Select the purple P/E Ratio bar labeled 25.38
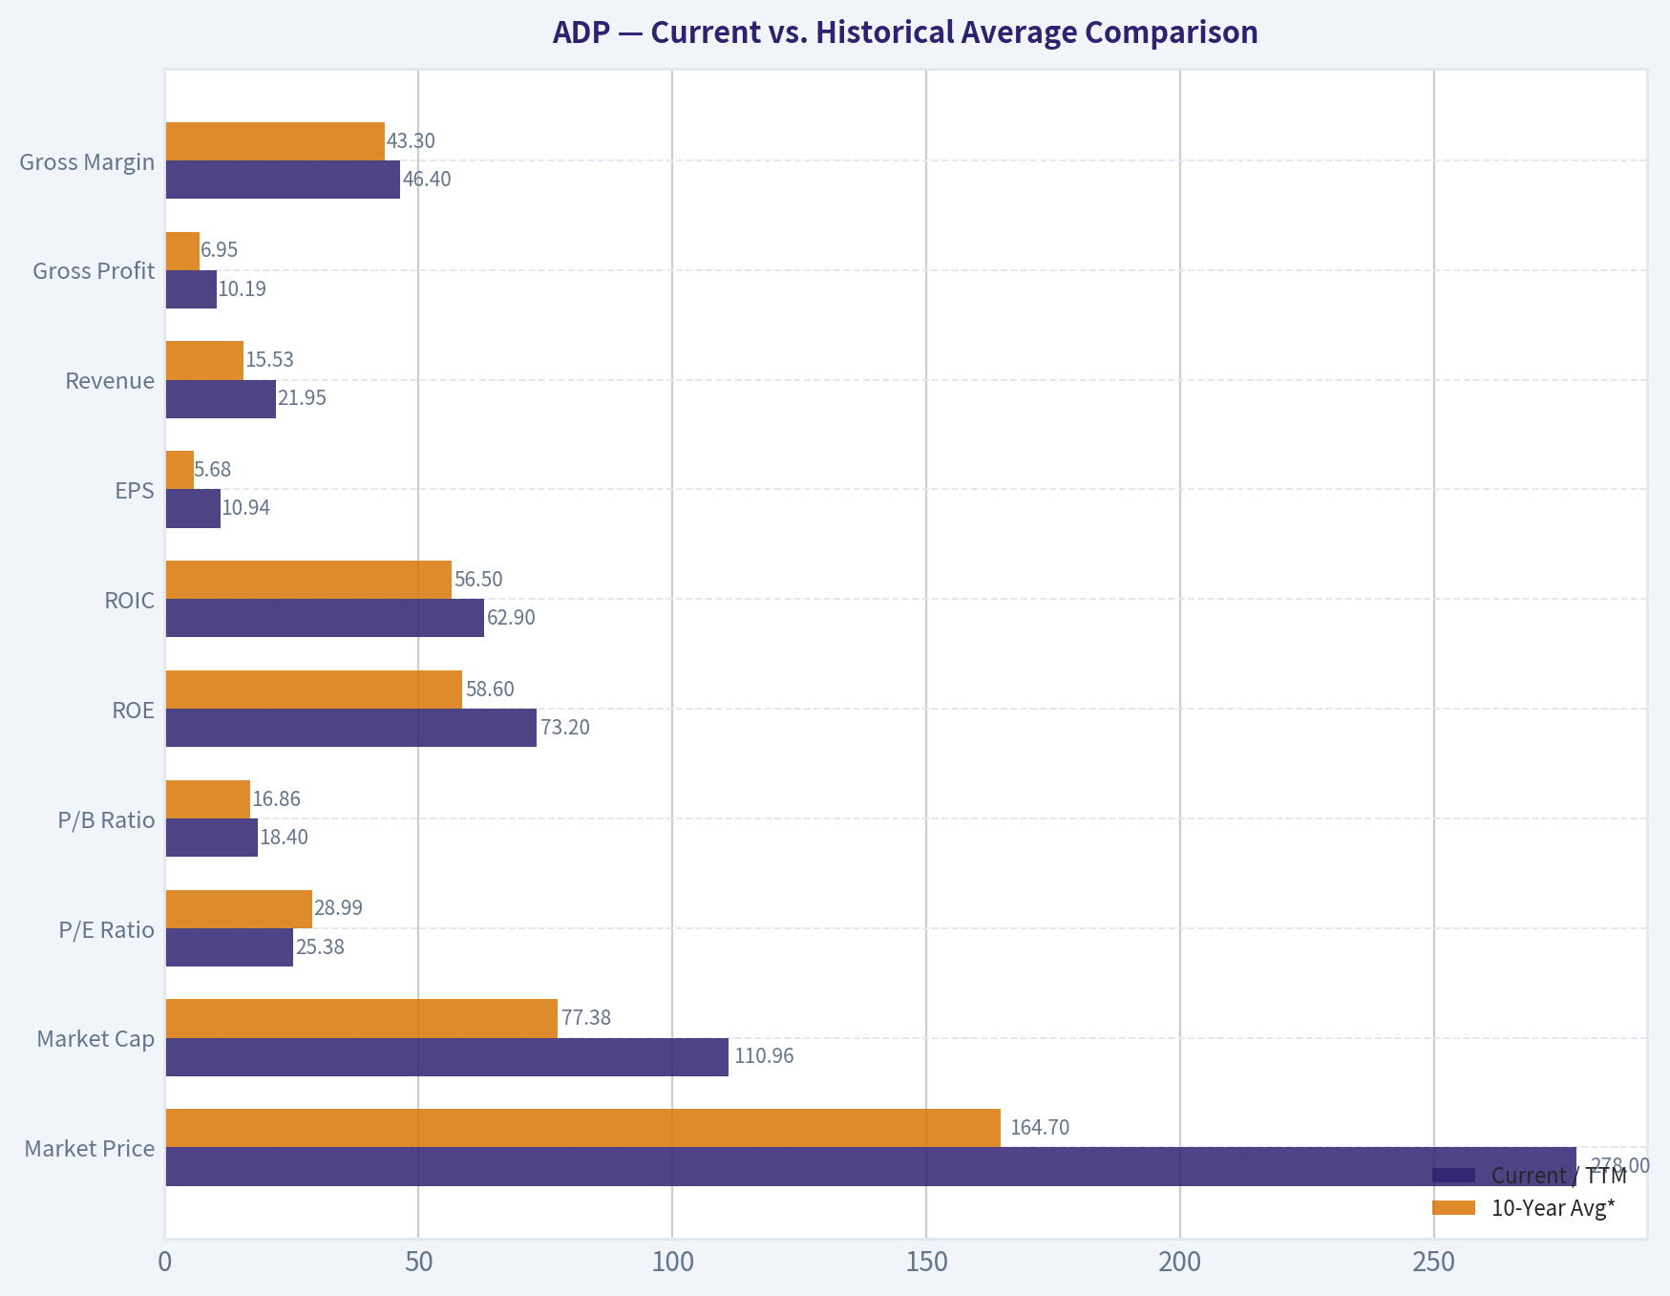 pyautogui.click(x=229, y=947)
